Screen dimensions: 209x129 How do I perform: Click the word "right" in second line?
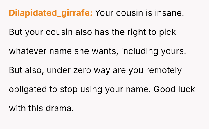(x=137, y=32)
